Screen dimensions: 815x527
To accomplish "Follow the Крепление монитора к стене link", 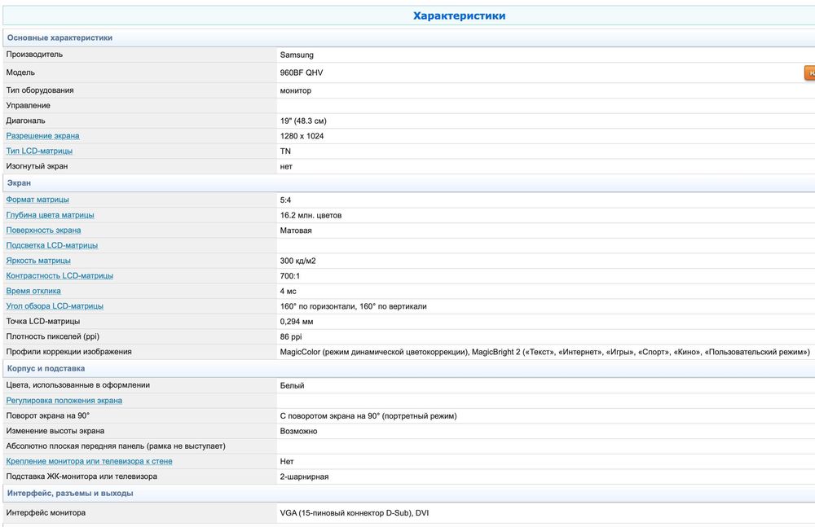I will [89, 462].
